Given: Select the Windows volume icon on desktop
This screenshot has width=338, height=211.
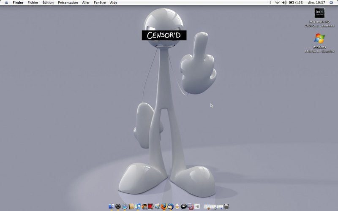Looking at the screenshot, I should (x=320, y=38).
